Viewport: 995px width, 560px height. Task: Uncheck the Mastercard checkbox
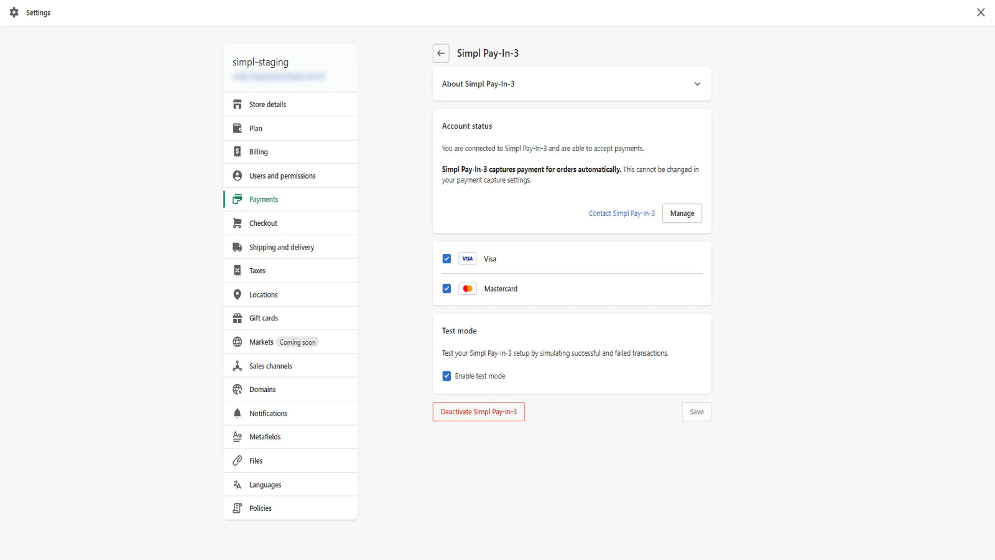[x=447, y=289]
